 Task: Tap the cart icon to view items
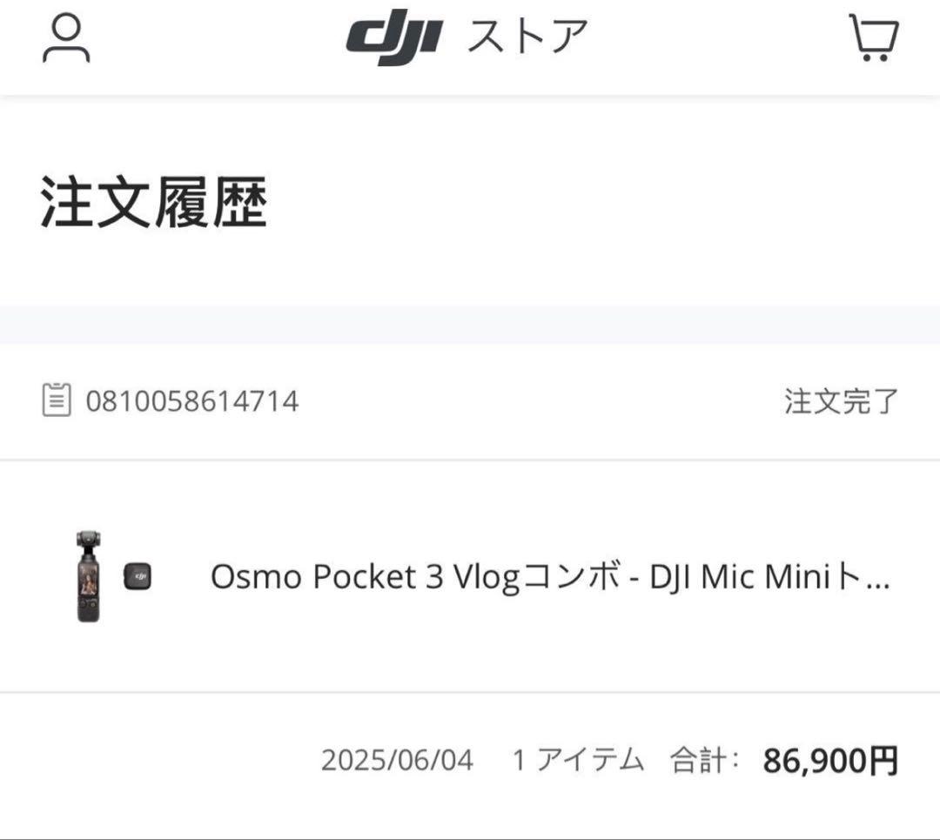coord(874,38)
